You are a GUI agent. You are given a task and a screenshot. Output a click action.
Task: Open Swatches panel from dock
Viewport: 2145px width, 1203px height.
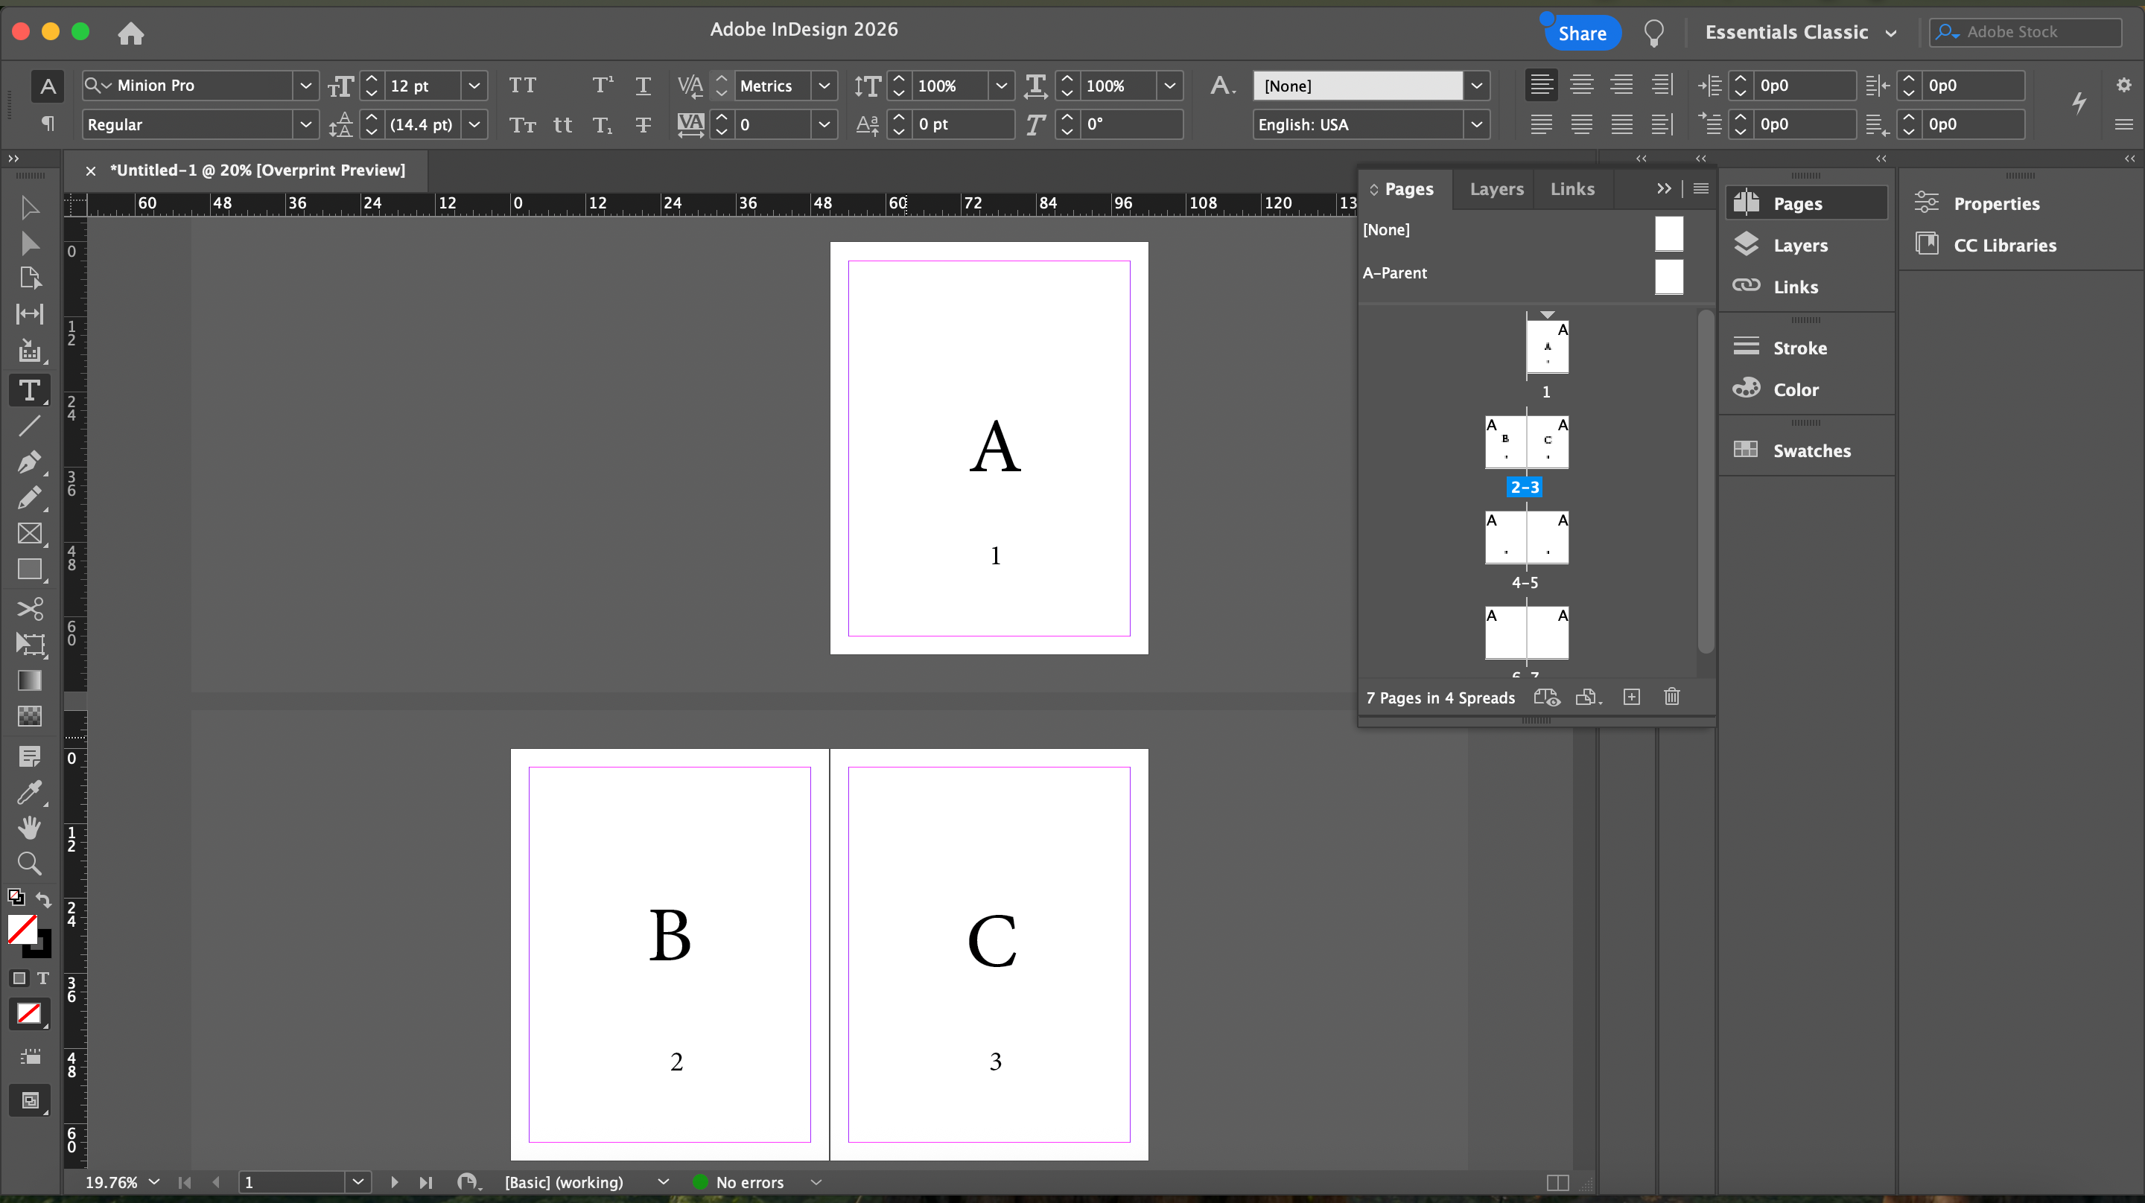[1811, 450]
